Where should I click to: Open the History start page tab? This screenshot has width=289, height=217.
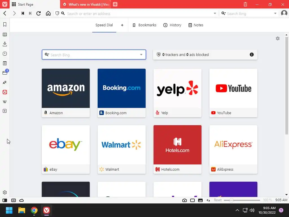coord(172,25)
